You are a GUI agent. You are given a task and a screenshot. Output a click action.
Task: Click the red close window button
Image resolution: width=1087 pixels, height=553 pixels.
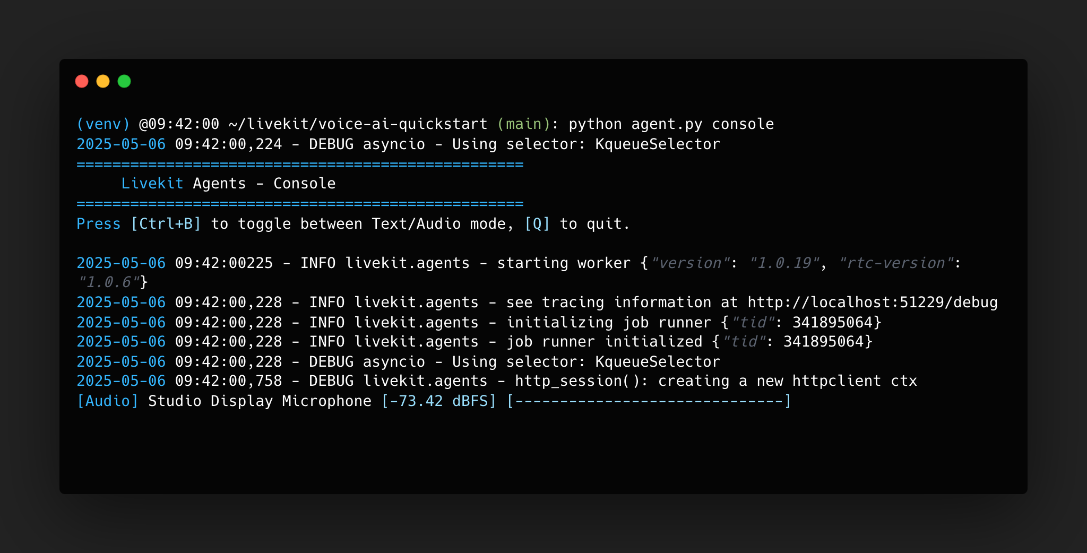point(82,81)
